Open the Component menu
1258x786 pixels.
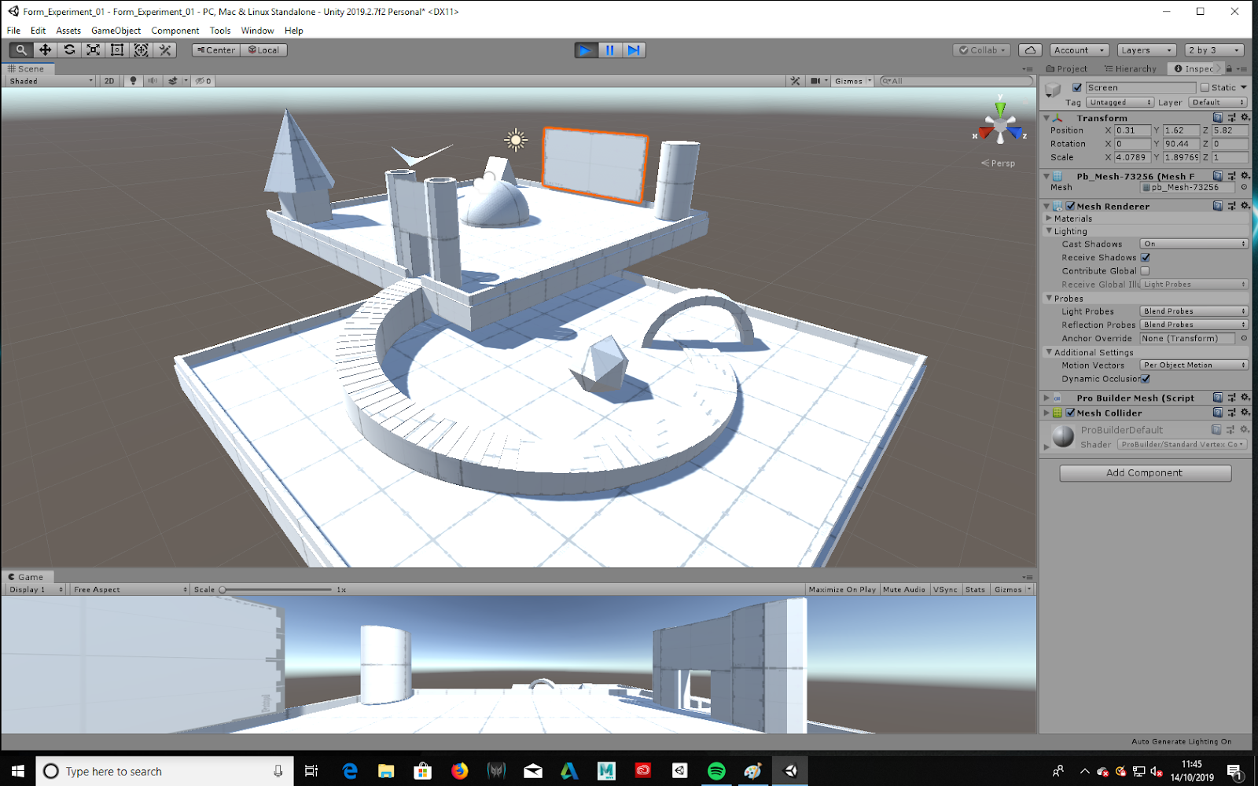pyautogui.click(x=175, y=31)
